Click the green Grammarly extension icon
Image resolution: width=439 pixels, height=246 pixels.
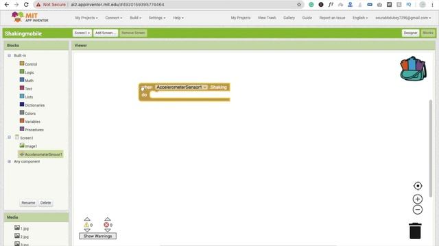point(311,5)
